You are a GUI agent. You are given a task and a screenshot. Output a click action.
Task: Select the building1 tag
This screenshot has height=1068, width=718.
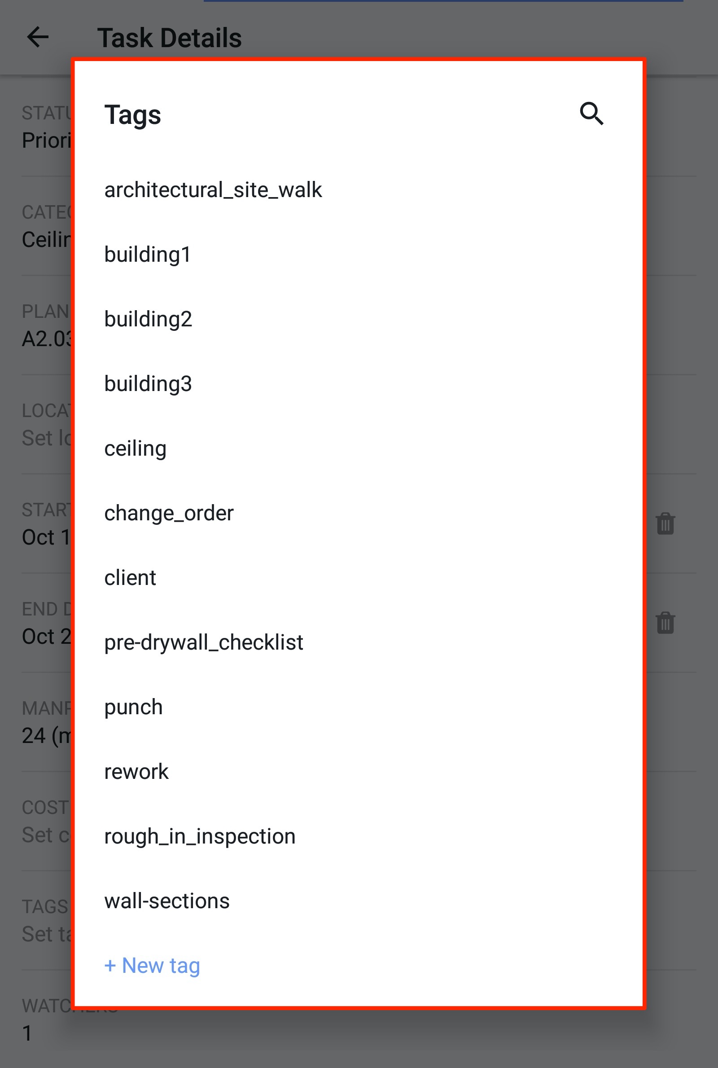click(148, 254)
